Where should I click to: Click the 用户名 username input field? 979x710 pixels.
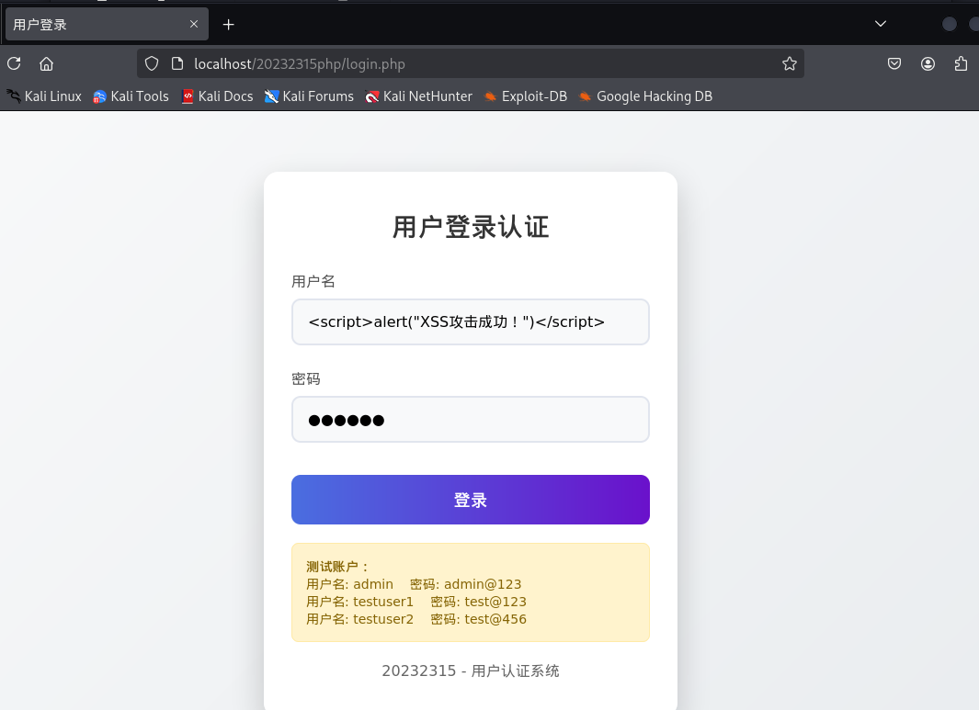coord(470,321)
